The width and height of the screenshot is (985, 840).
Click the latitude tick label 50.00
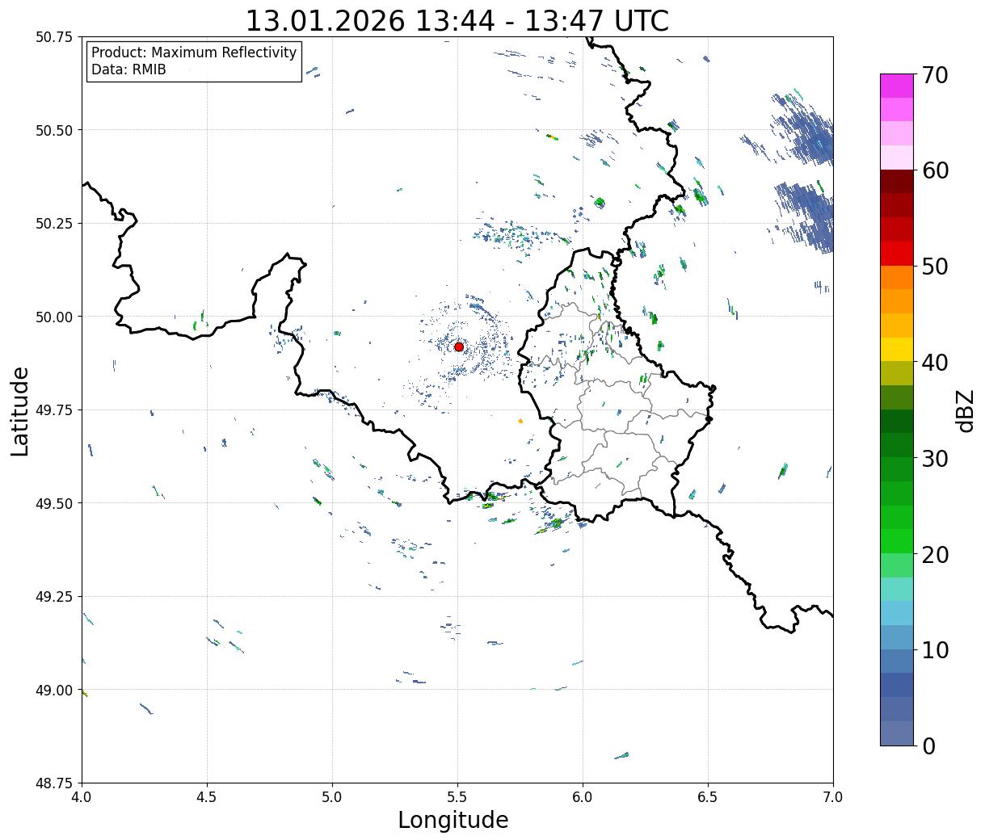pos(54,317)
